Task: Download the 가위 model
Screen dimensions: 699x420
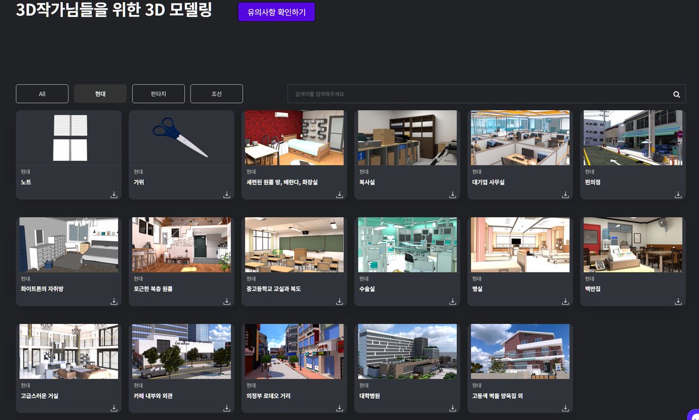Action: click(227, 195)
